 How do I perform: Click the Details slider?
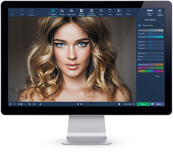(x=151, y=56)
